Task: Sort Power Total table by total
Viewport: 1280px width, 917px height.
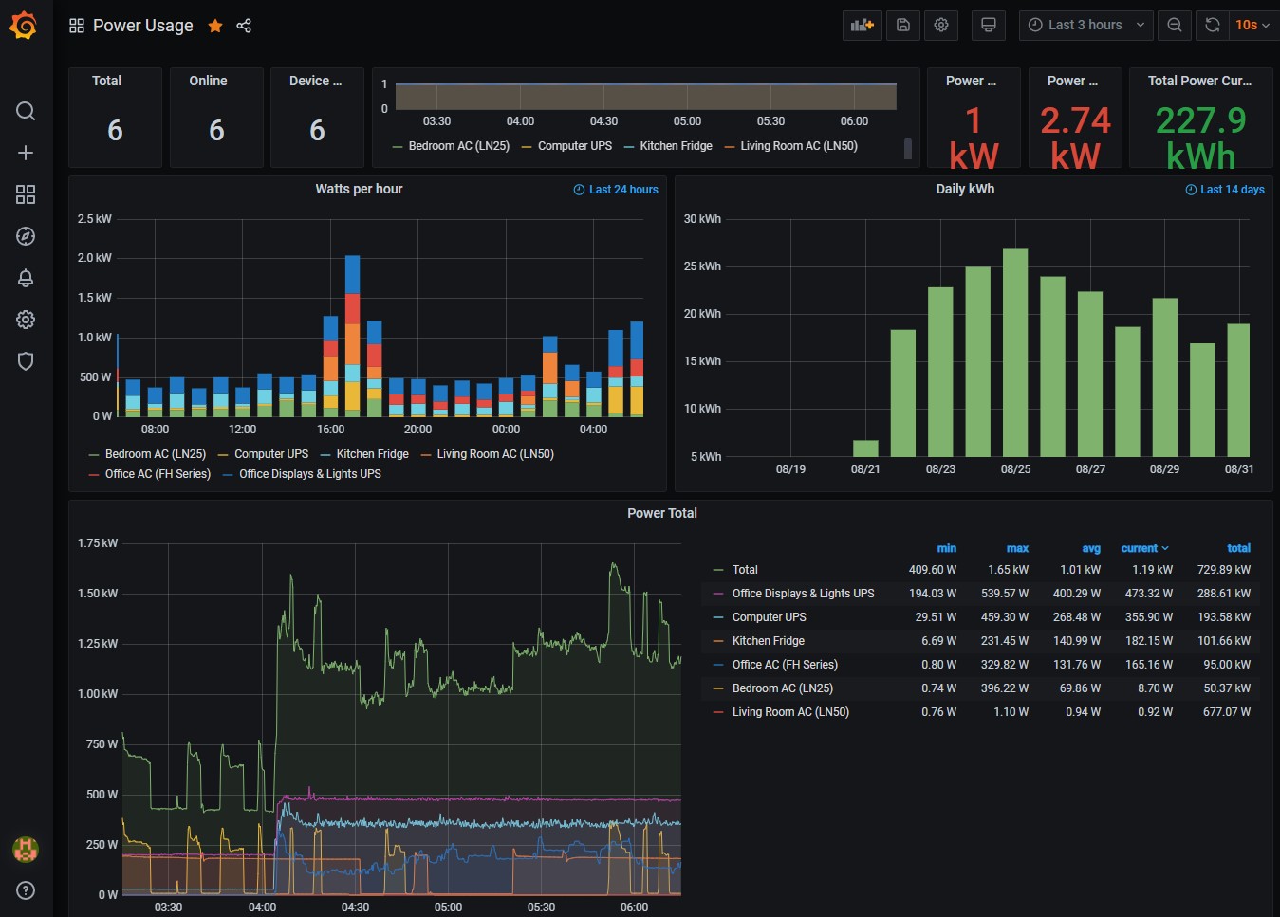Action: pyautogui.click(x=1238, y=548)
